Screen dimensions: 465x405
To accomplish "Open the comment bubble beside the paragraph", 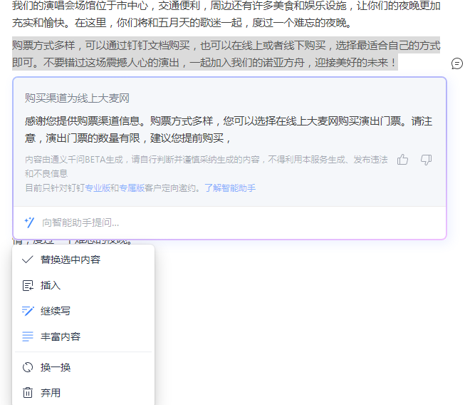I will click(x=456, y=63).
